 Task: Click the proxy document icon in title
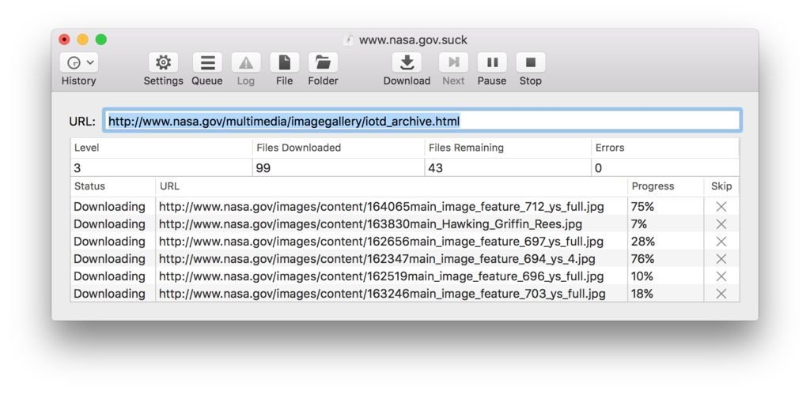(349, 40)
